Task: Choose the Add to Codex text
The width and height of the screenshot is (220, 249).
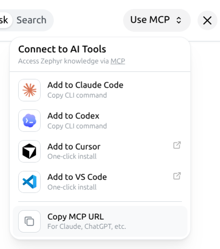Action: click(x=73, y=116)
